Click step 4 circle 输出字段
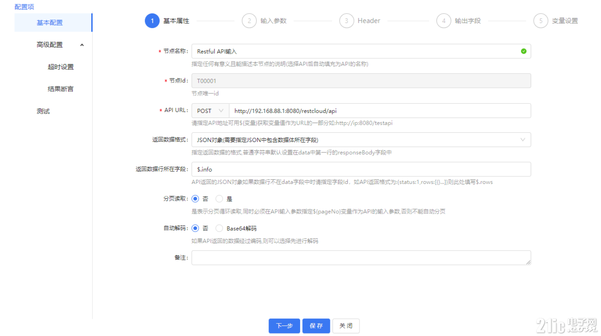 point(444,21)
